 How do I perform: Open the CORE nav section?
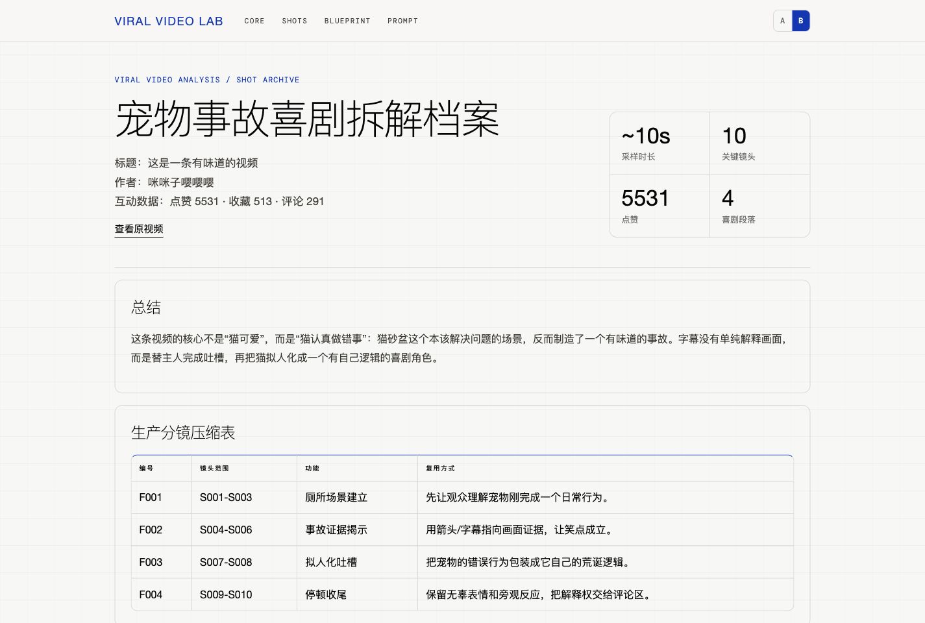[254, 21]
